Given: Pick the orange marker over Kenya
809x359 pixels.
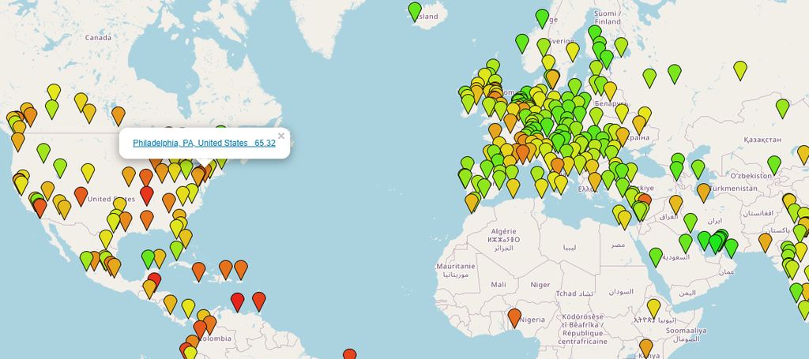Looking at the screenshot, I should coord(646,349).
